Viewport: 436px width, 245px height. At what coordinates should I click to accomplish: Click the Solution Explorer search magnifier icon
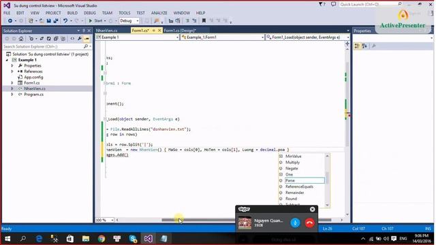86,46
